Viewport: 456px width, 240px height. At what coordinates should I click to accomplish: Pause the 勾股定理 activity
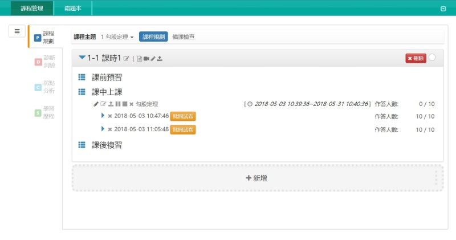(x=118, y=104)
